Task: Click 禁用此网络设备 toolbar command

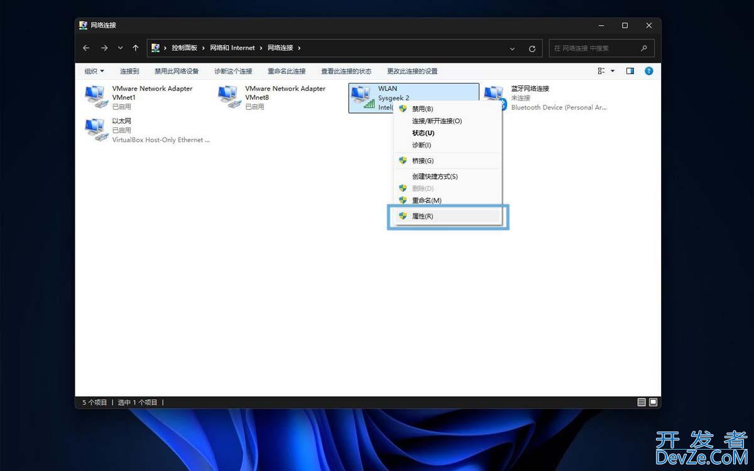Action: coord(177,72)
